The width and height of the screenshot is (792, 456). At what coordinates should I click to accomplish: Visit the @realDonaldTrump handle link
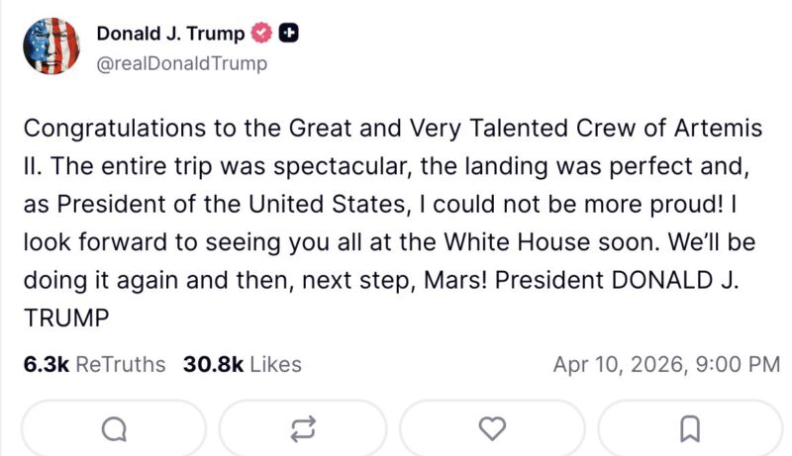click(x=181, y=63)
